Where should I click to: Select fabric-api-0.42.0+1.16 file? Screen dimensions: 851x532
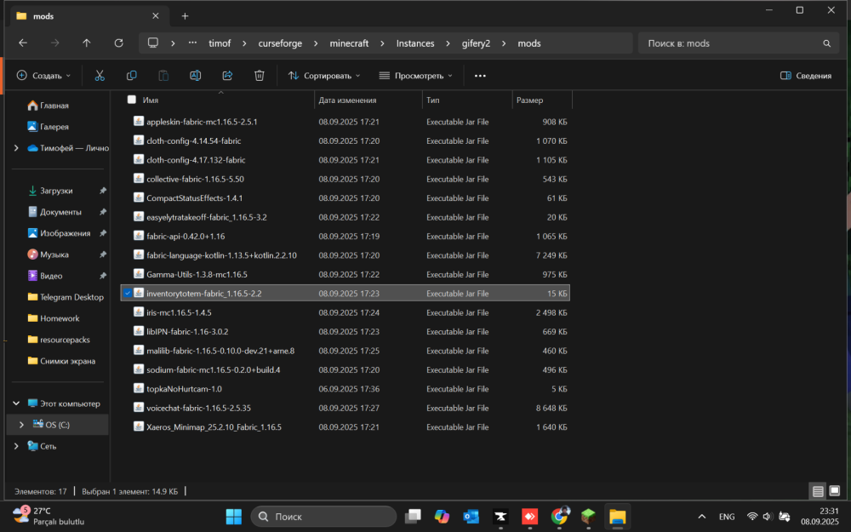346,236
